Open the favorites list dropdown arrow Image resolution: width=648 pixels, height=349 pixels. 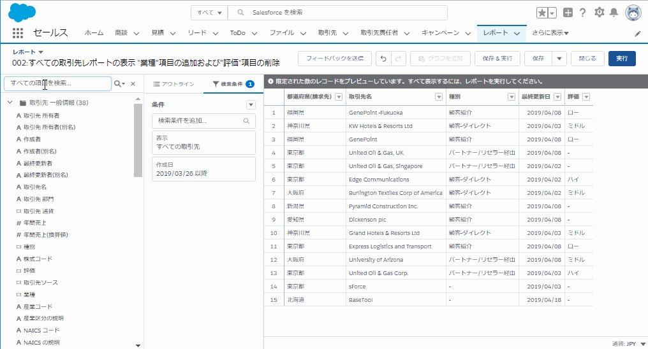pos(552,13)
